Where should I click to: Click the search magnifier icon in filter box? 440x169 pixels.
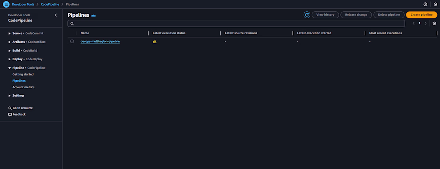click(72, 24)
